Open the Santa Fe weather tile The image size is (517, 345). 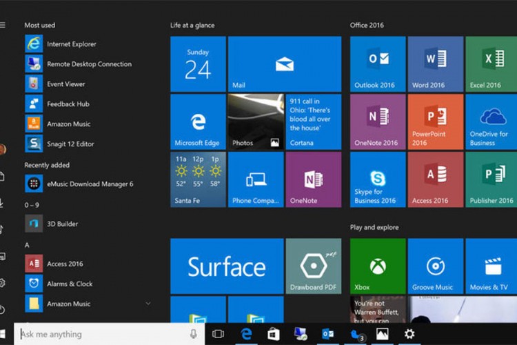tap(198, 179)
